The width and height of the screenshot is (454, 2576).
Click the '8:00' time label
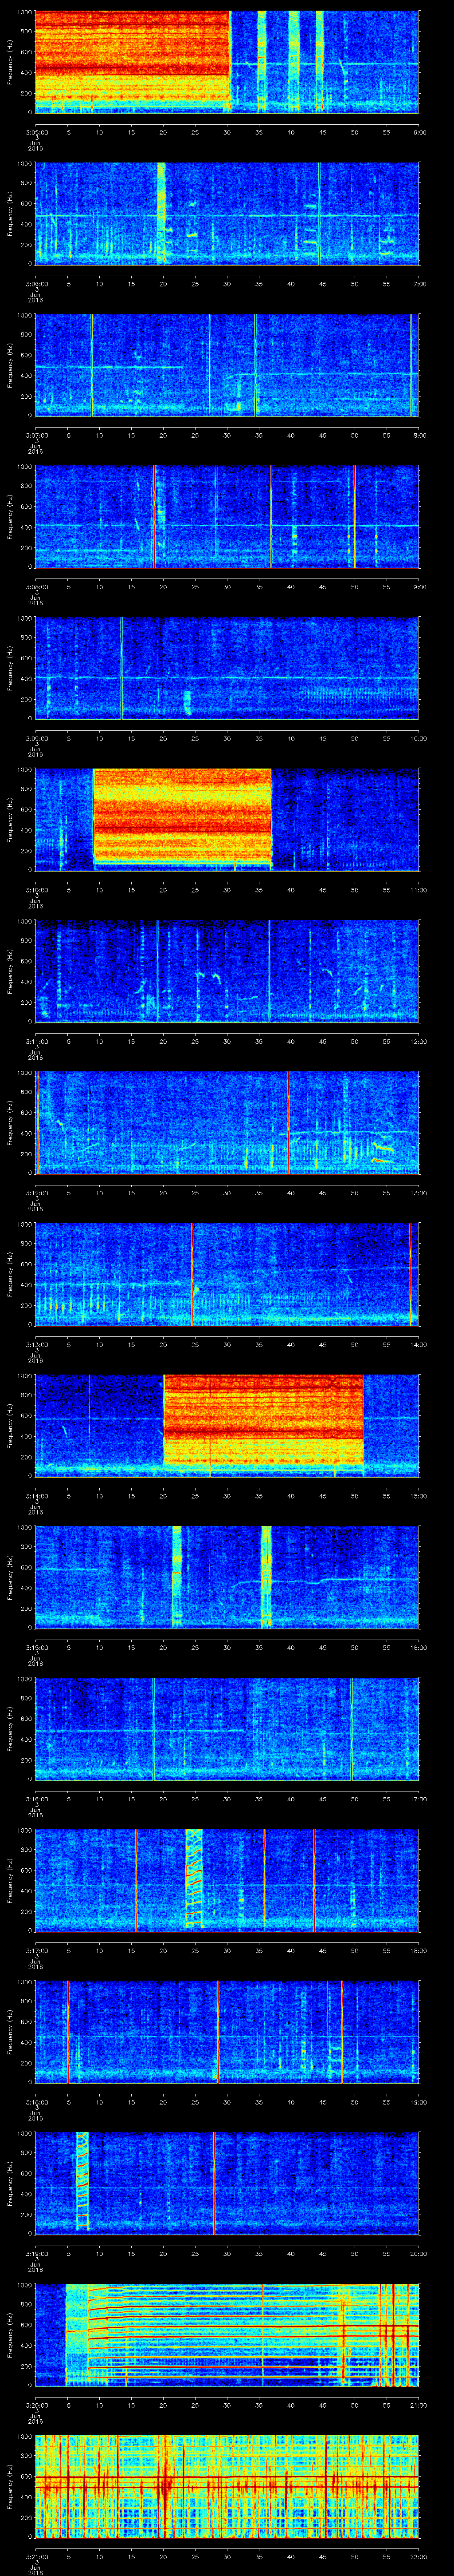coord(419,435)
